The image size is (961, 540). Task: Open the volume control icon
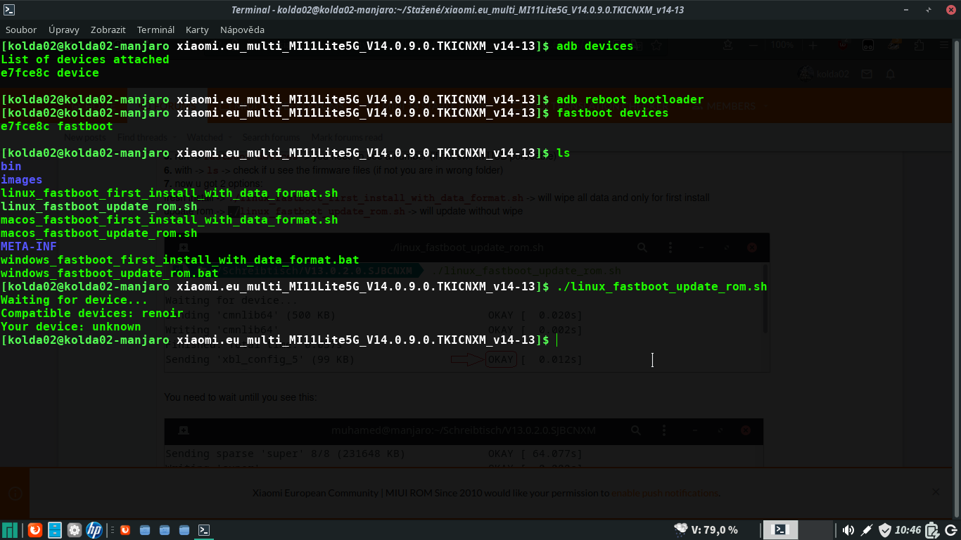point(848,530)
